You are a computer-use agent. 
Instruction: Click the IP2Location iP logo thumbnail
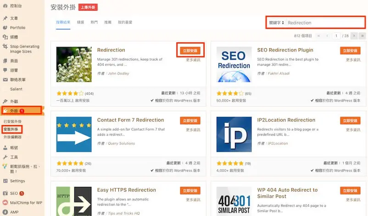pos(234,135)
